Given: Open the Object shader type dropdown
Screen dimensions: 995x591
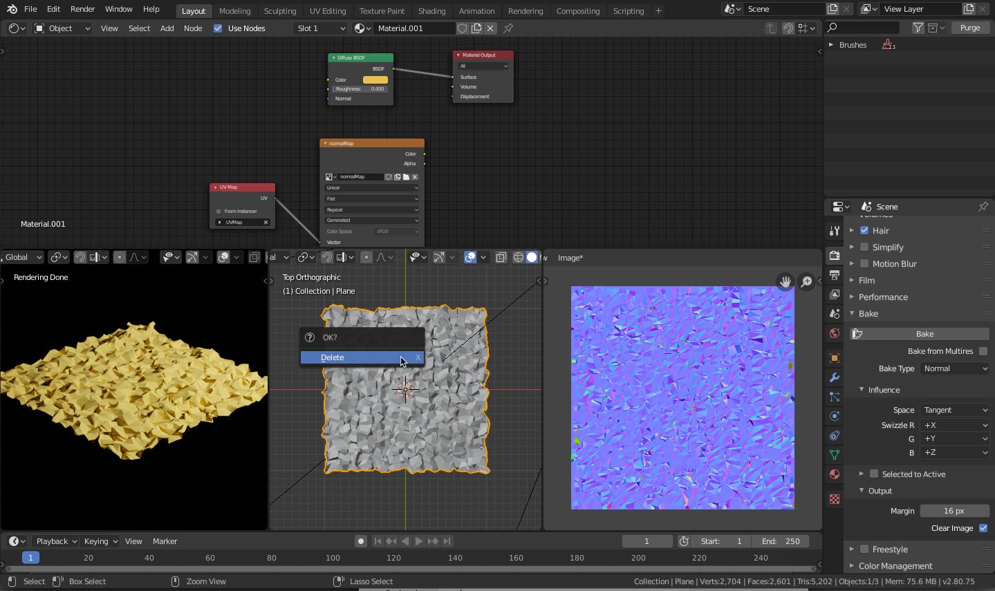Looking at the screenshot, I should click(62, 28).
